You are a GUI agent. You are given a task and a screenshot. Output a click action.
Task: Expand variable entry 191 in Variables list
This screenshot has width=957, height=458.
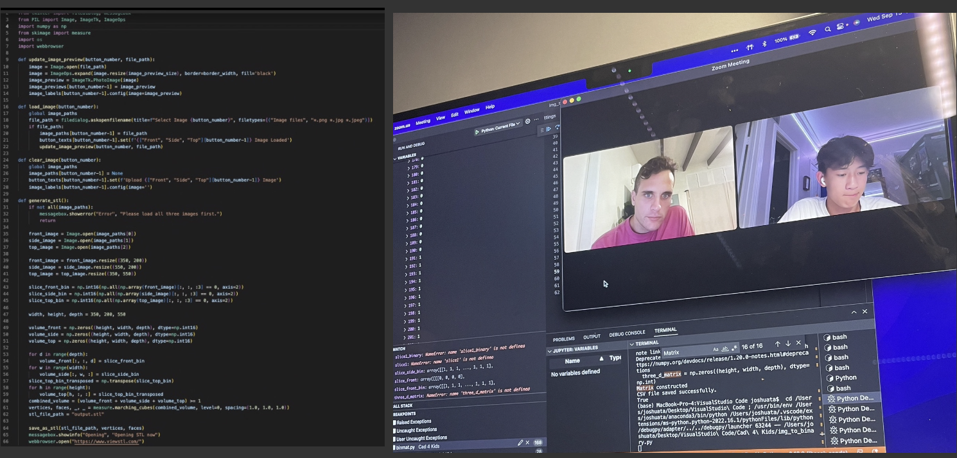point(410,257)
